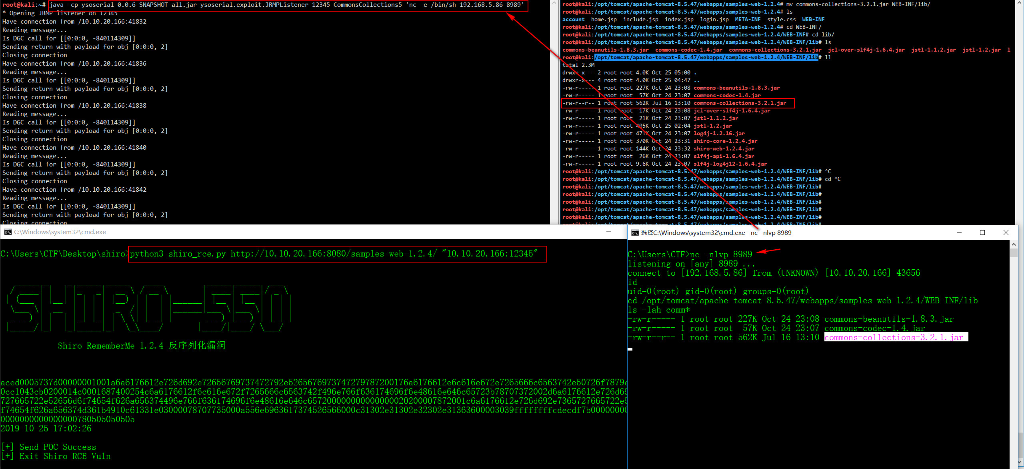
Task: Click 'include.jsp' in the Kali ls output
Action: 641,20
